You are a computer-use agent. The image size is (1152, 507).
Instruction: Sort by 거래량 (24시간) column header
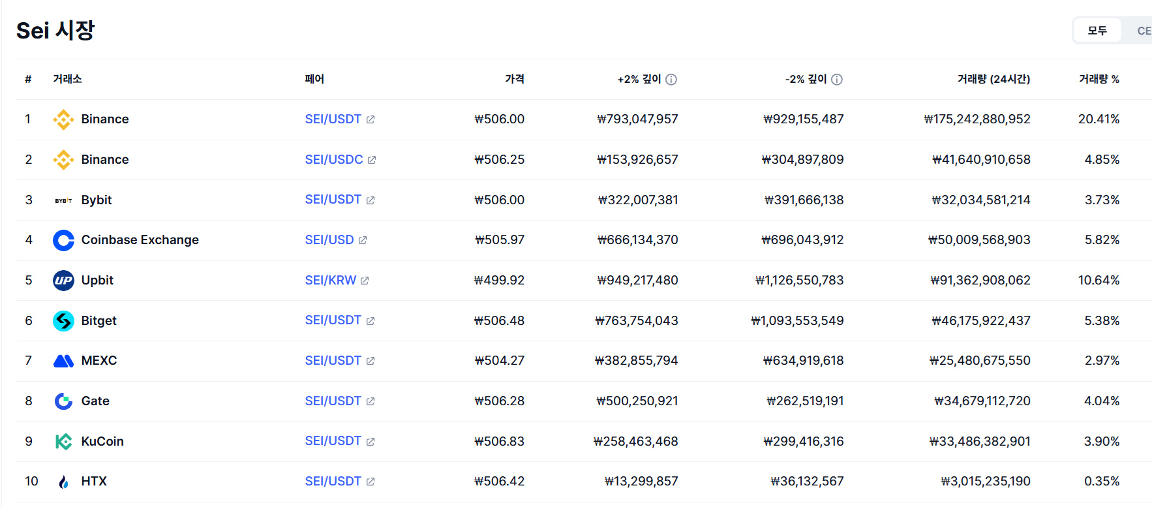coord(993,79)
